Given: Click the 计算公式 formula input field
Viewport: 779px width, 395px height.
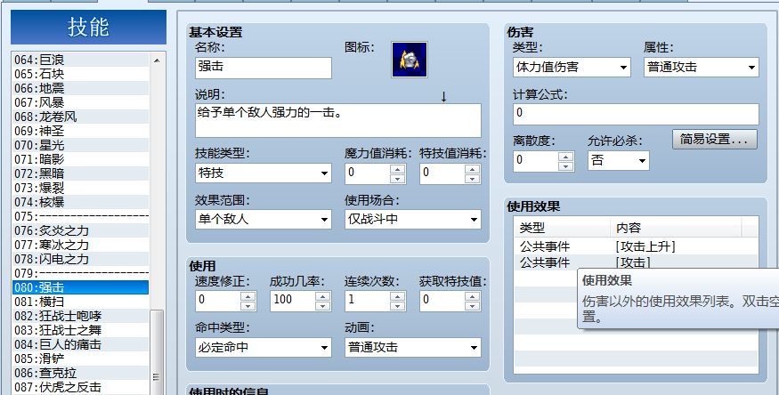Looking at the screenshot, I should click(x=636, y=114).
